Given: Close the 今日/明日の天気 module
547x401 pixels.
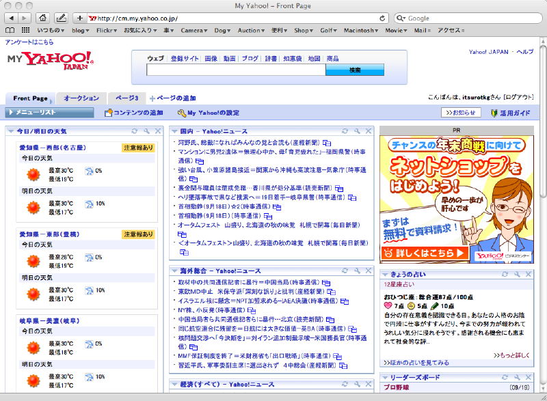Looking at the screenshot, I should coord(158,131).
